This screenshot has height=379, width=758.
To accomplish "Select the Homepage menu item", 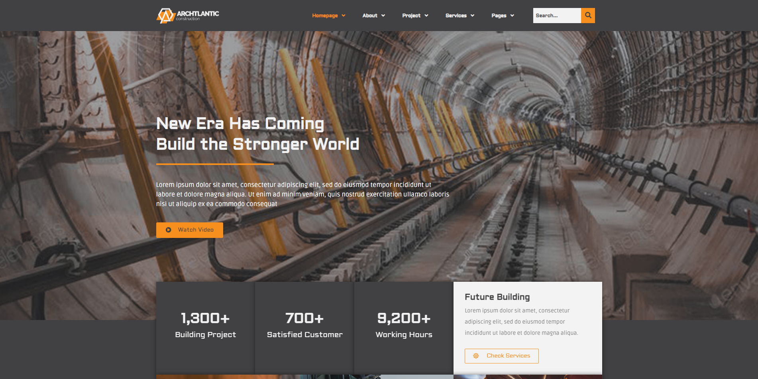I will pos(325,16).
